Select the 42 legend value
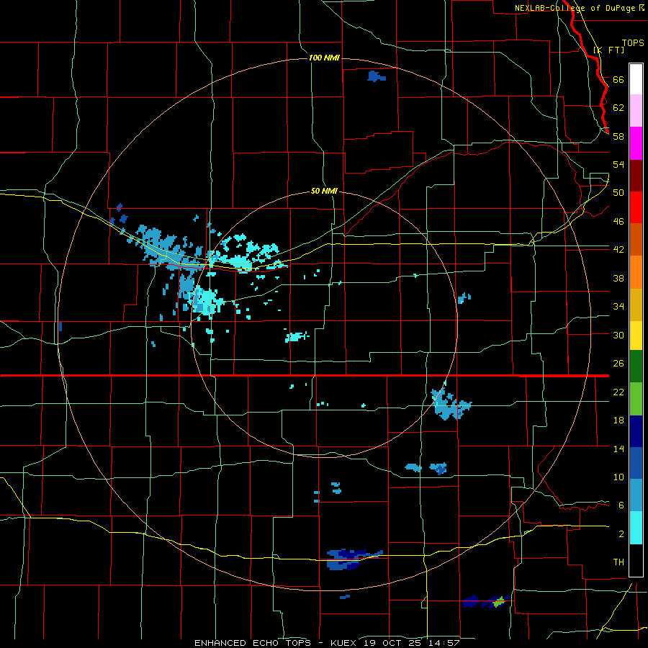 [x=618, y=250]
